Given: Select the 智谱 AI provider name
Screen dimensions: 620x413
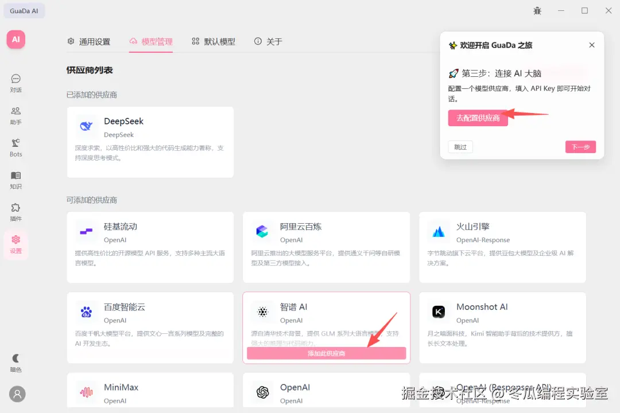Looking at the screenshot, I should 294,307.
